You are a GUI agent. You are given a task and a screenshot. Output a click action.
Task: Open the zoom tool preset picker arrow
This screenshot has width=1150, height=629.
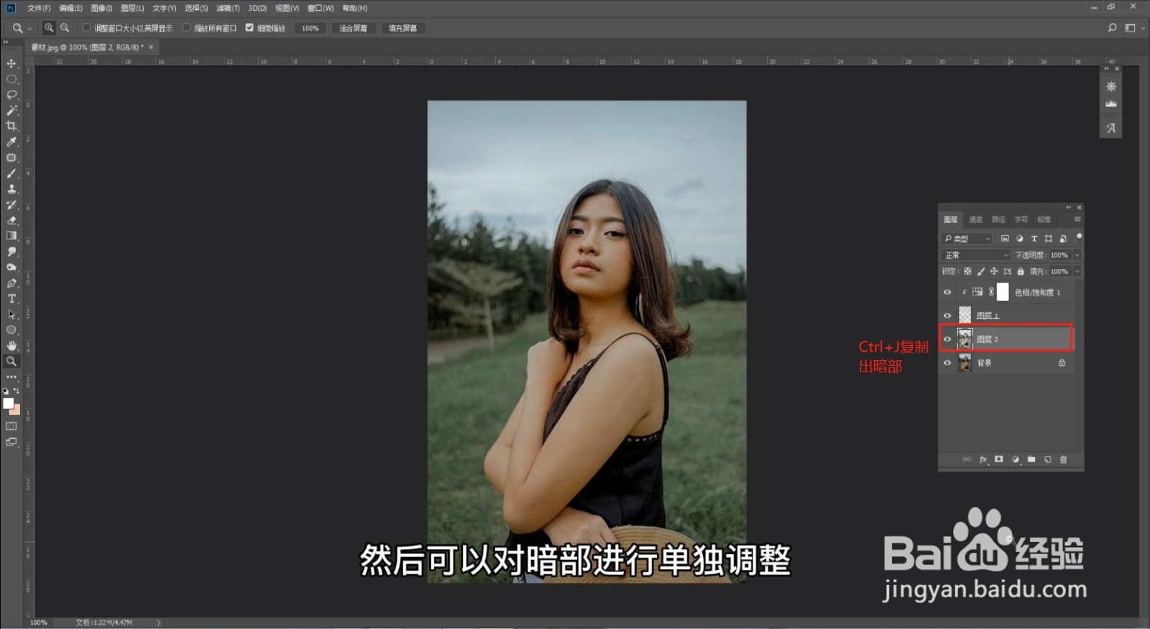coord(29,29)
